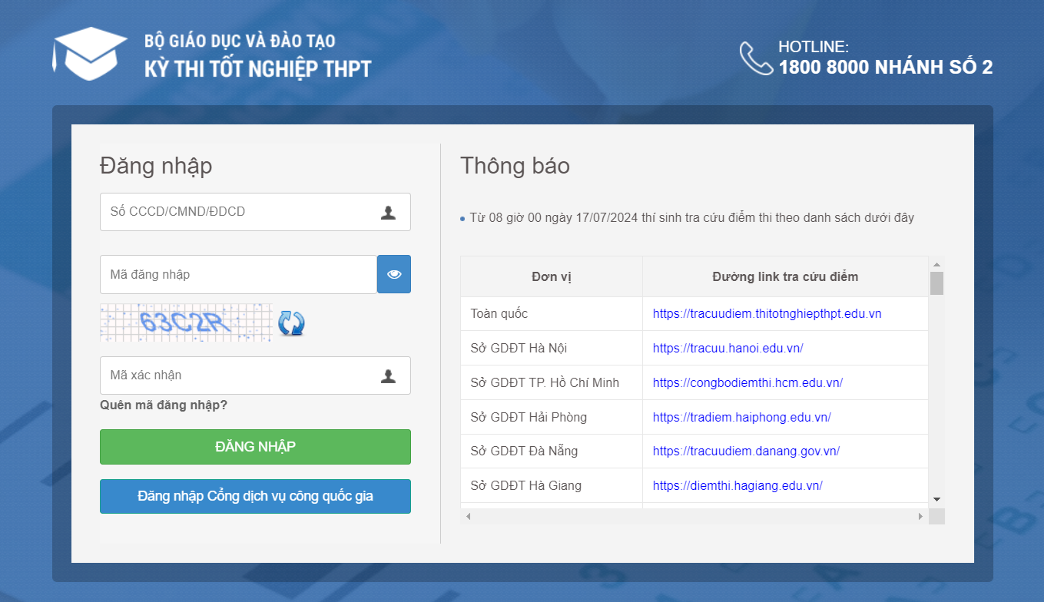
Task: Toggle password visibility eye button
Action: click(394, 274)
